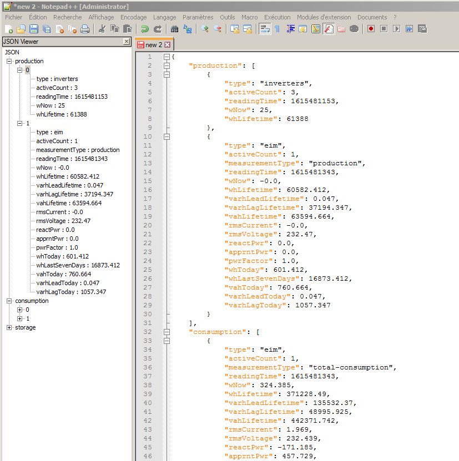Expand the storage node in JSON tree

point(9,328)
